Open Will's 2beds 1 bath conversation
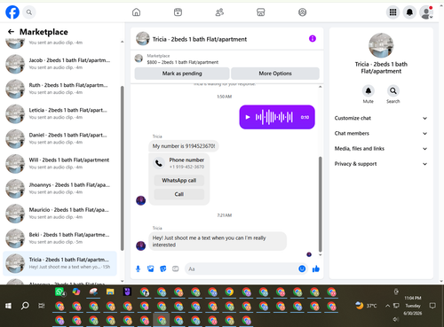 click(59, 163)
